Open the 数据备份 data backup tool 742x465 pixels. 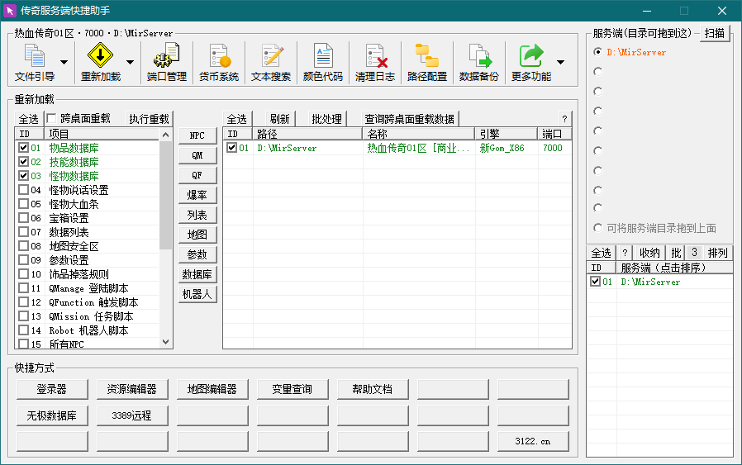click(479, 63)
